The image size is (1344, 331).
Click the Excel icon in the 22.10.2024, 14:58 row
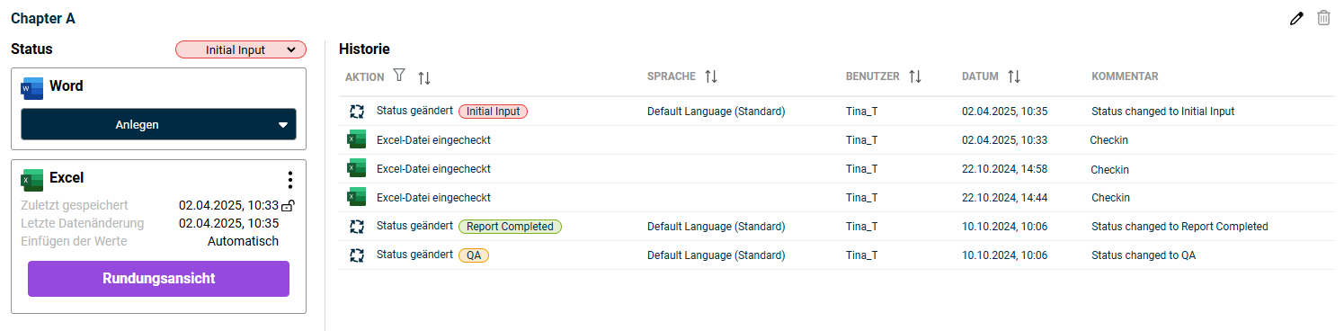point(357,168)
